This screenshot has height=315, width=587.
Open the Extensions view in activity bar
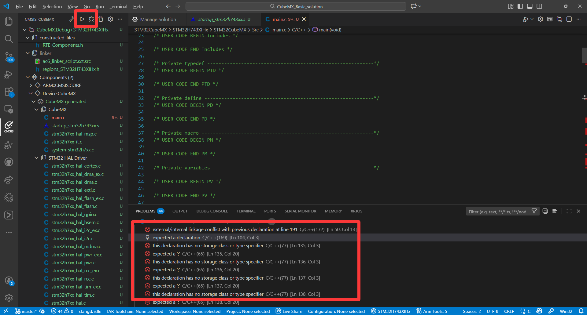pyautogui.click(x=9, y=92)
